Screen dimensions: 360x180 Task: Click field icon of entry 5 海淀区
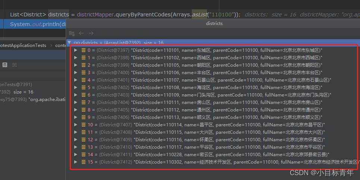tap(84, 87)
